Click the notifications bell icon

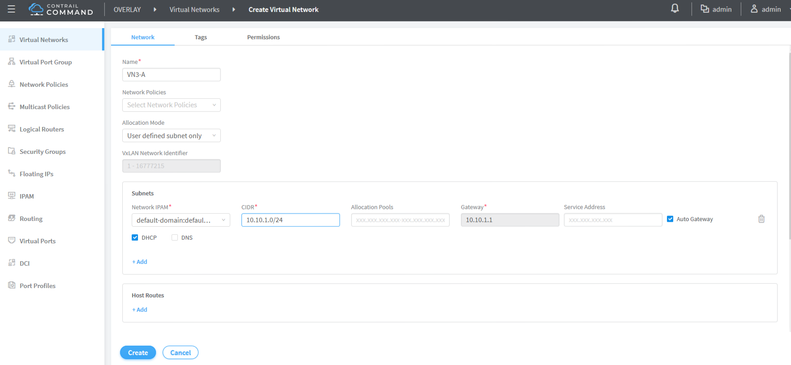(675, 8)
